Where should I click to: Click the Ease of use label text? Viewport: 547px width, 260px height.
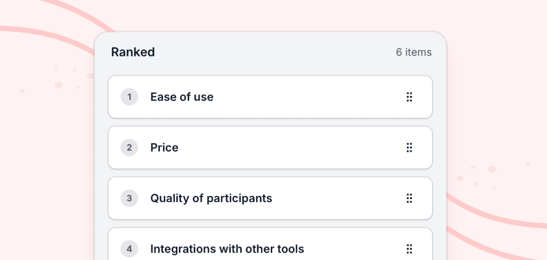(x=182, y=97)
